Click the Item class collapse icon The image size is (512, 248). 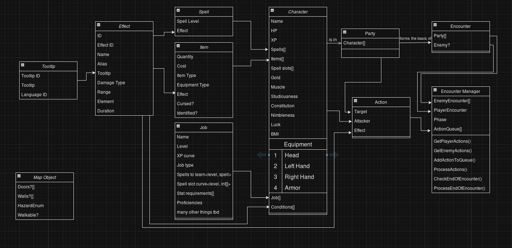pos(178,46)
